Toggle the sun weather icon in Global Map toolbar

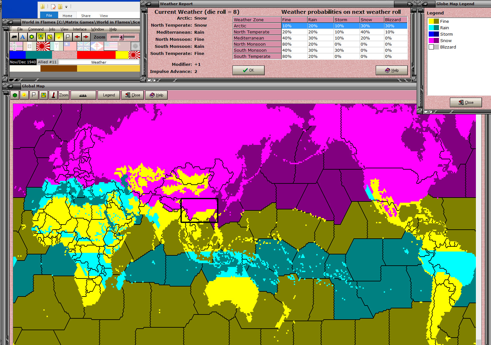coord(24,95)
